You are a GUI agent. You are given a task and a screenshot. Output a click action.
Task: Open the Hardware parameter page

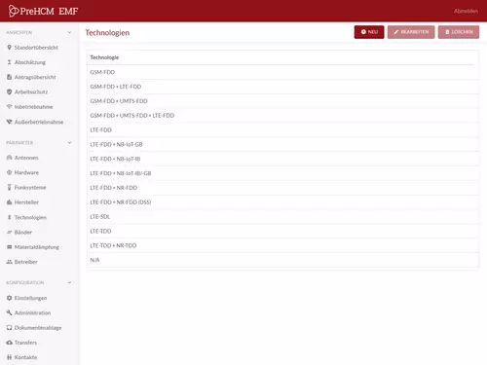tap(26, 172)
